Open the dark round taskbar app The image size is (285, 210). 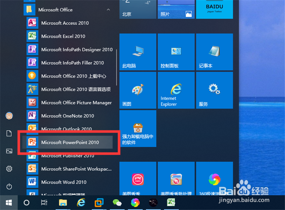pyautogui.click(x=153, y=203)
